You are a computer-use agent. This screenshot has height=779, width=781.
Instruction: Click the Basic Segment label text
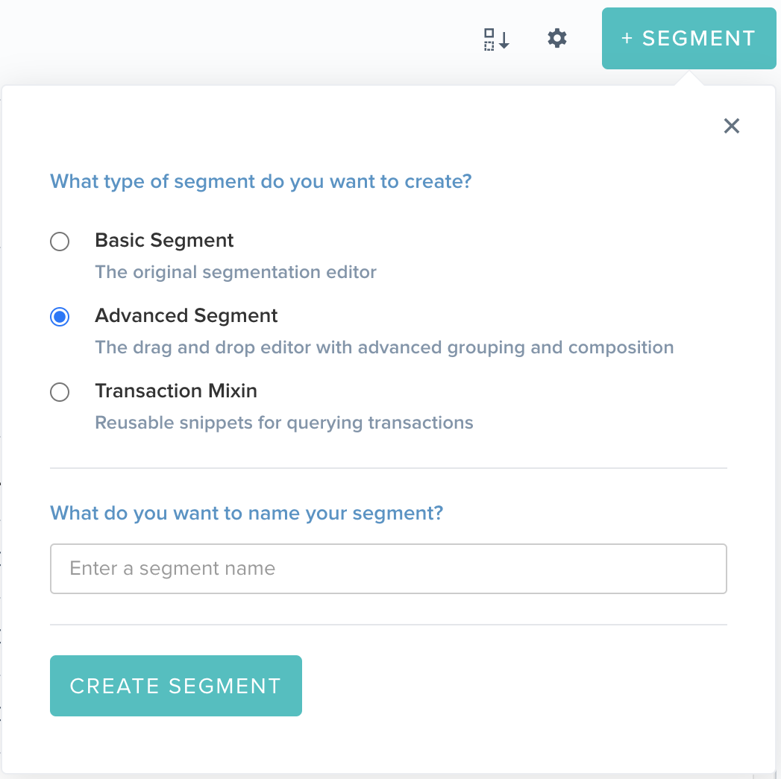164,240
